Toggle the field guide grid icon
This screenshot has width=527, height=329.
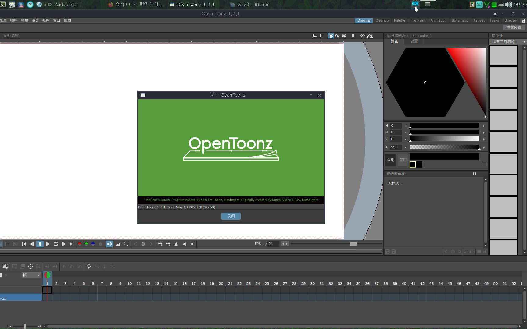point(322,36)
